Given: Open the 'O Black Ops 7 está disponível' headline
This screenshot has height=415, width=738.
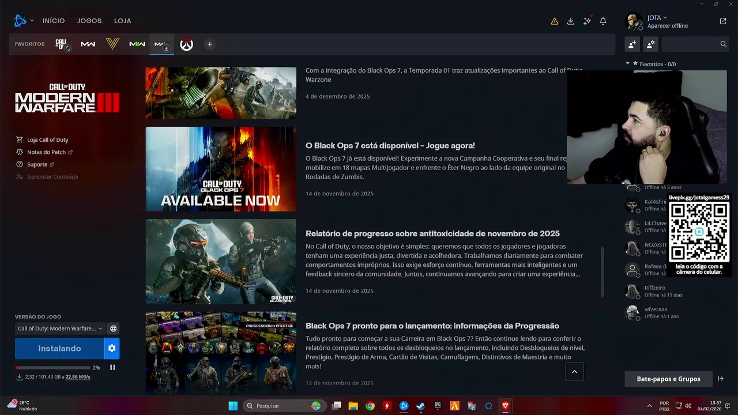Looking at the screenshot, I should click(x=390, y=146).
